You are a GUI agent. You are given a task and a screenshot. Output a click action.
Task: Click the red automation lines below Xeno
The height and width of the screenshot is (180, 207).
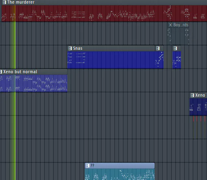[x=200, y=127]
